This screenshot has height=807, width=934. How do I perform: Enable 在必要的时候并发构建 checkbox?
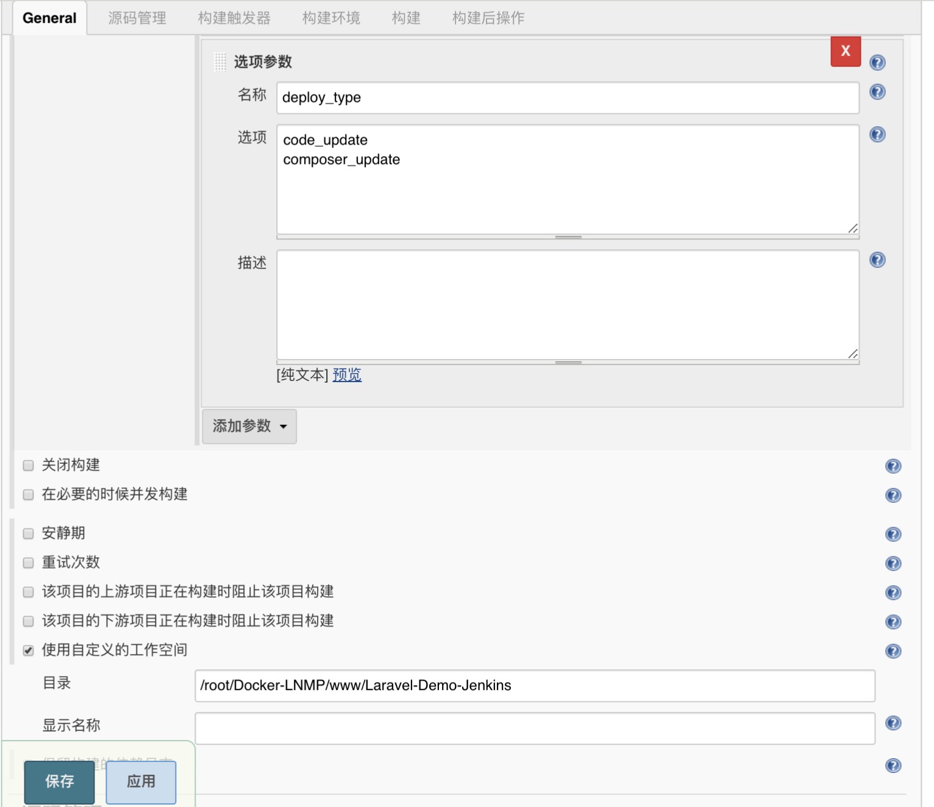pos(28,495)
